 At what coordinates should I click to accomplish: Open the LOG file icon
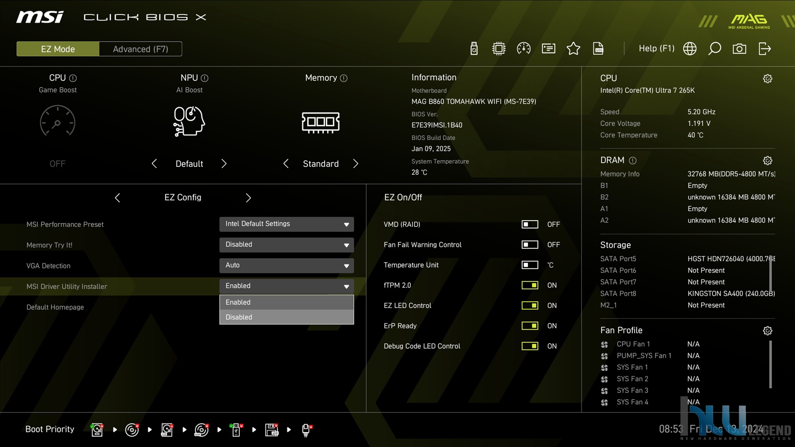click(x=598, y=49)
